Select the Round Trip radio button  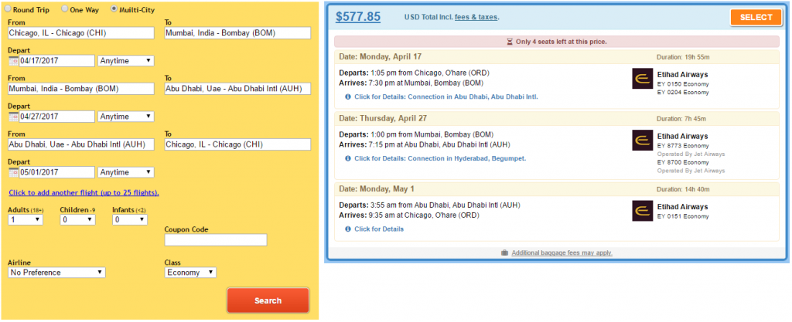click(x=8, y=8)
